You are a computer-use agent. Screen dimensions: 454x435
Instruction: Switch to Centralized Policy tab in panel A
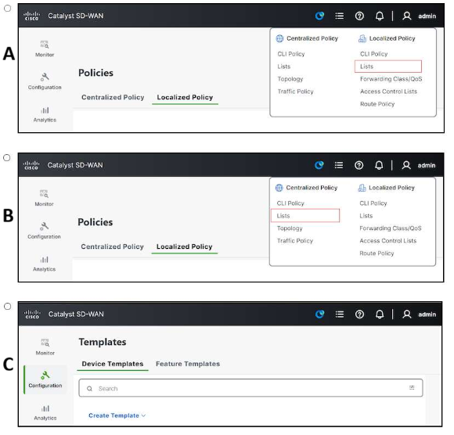point(113,97)
